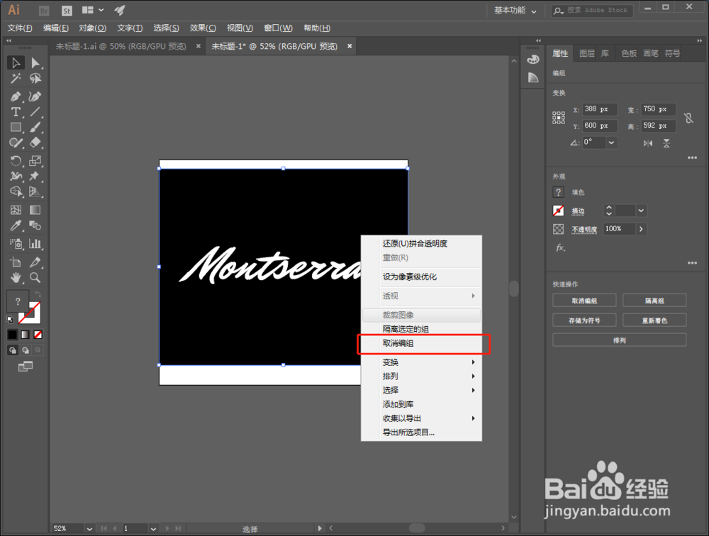Select the Width tool
The image size is (709, 536).
click(x=16, y=176)
